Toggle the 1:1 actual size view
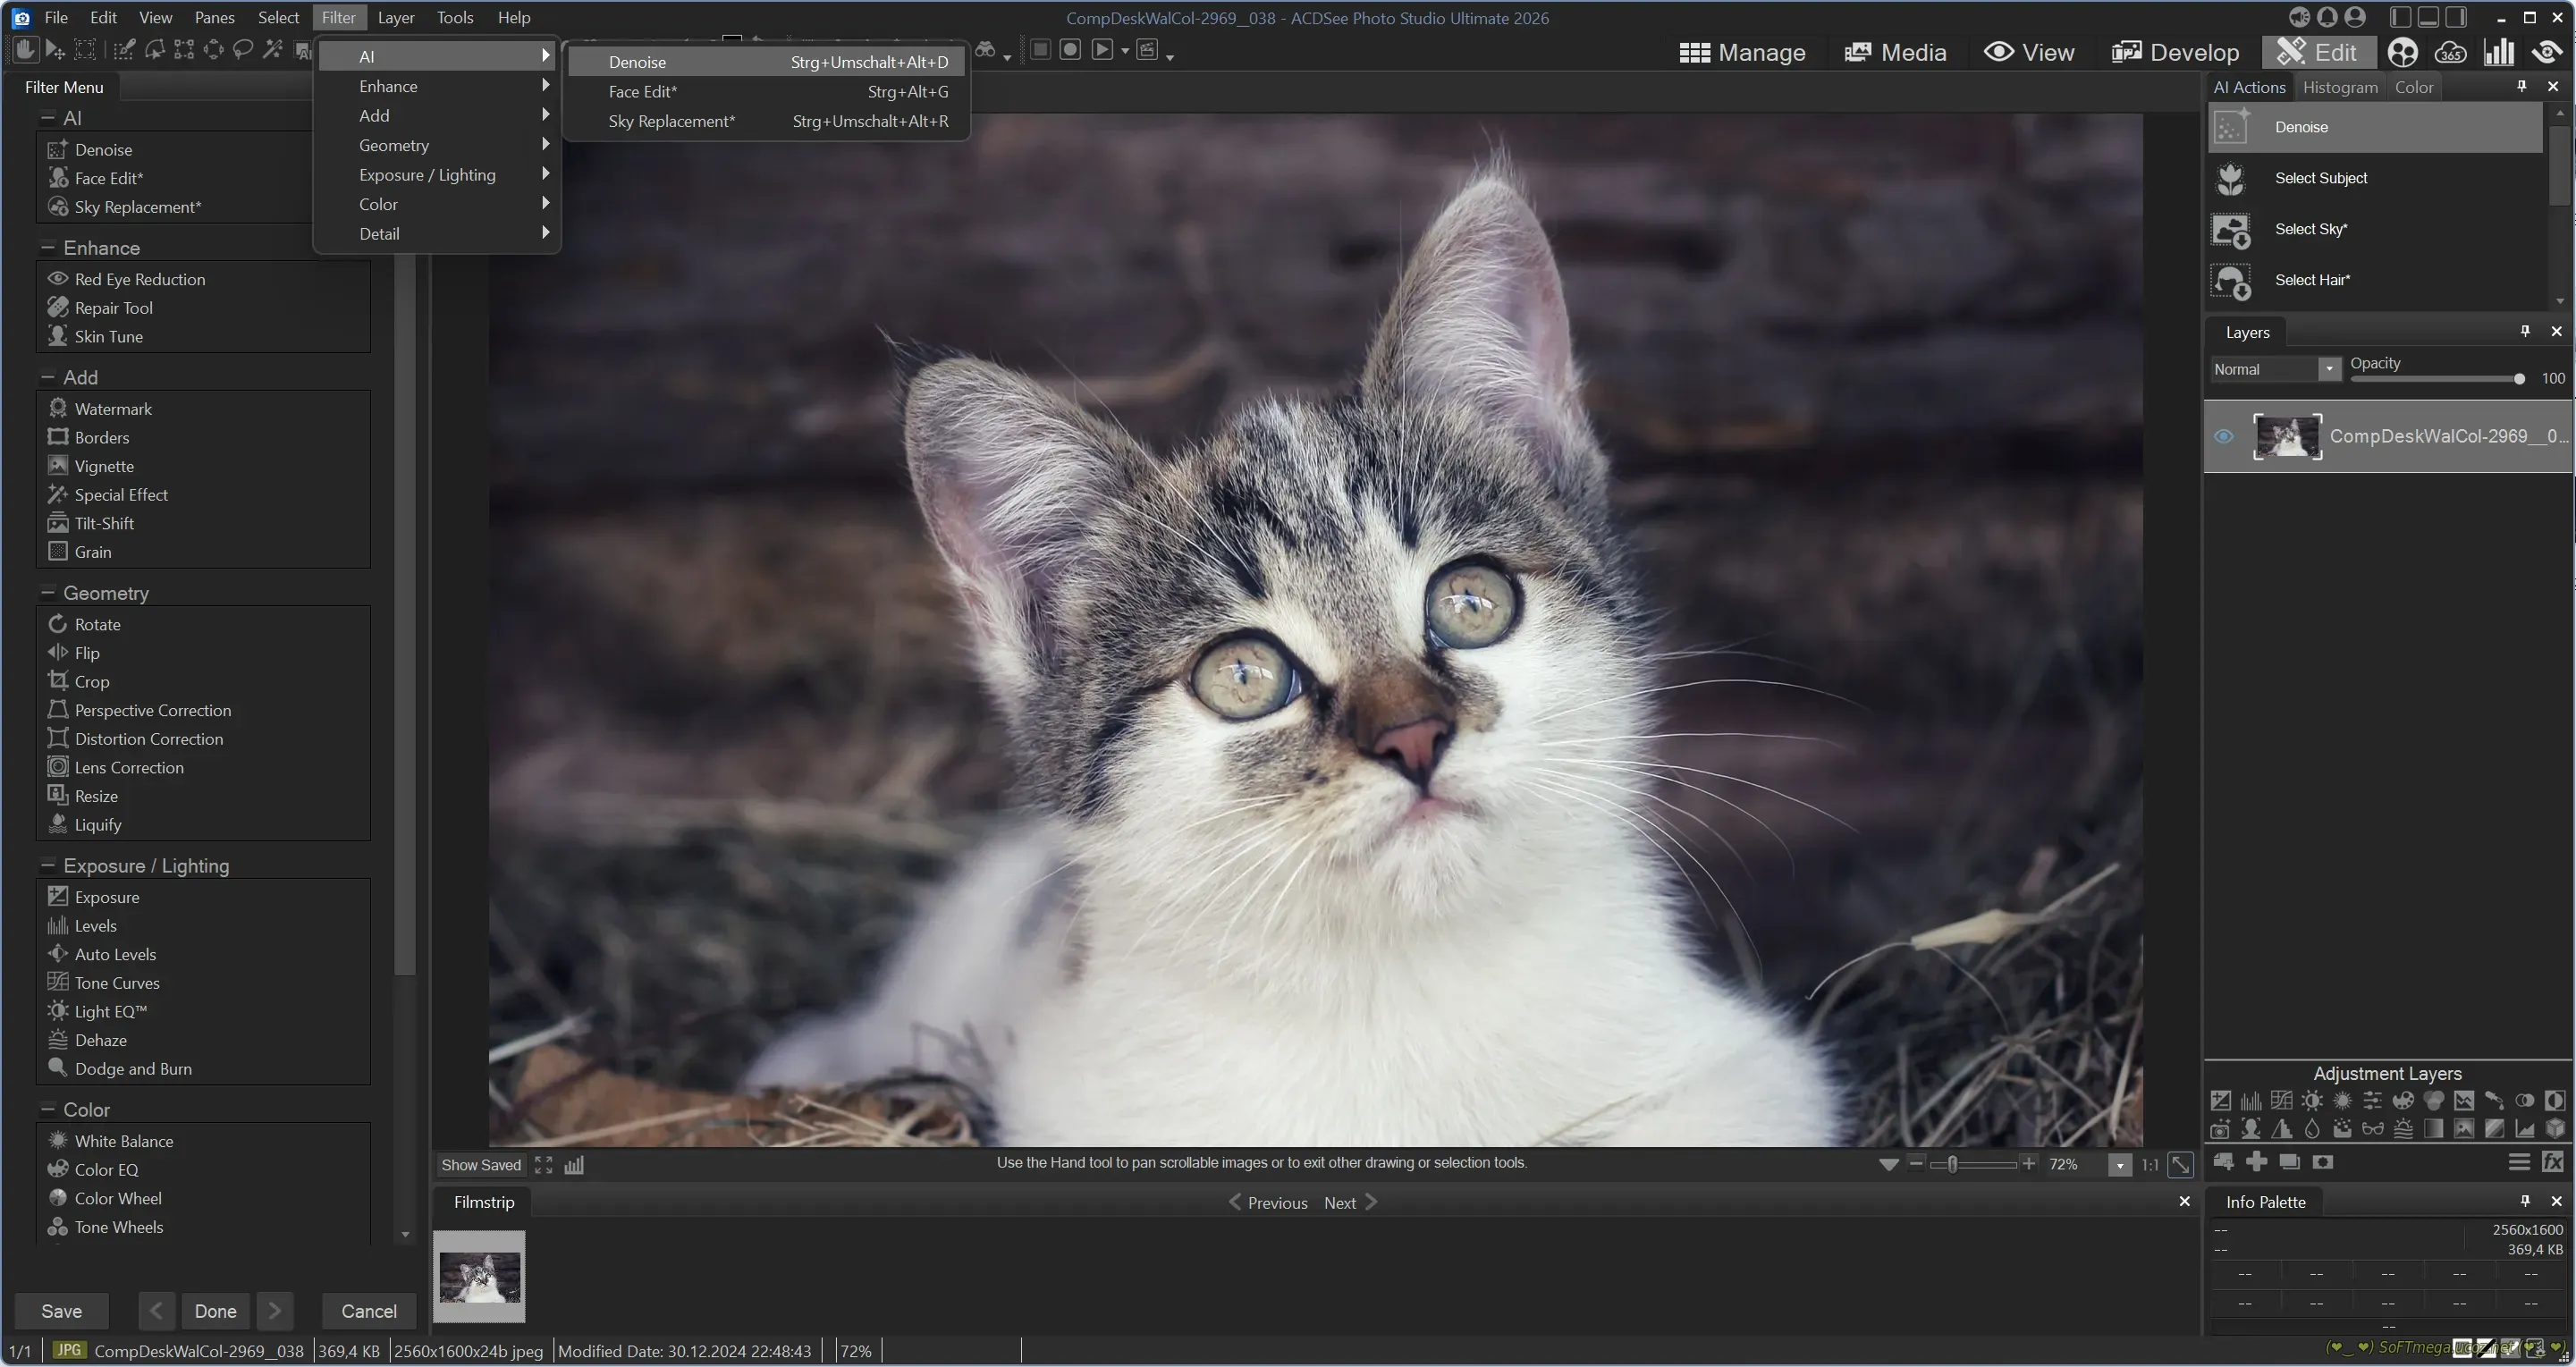Viewport: 2576px width, 1367px height. 2149,1165
